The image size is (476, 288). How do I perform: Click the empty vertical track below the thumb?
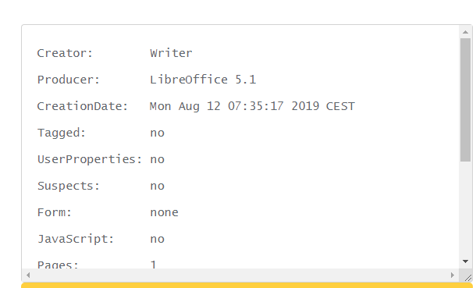[x=465, y=209]
